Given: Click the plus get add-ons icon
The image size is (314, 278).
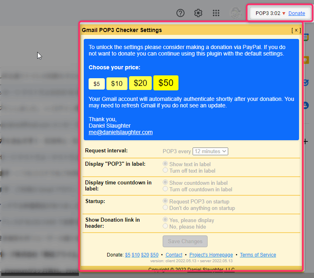Looking at the screenshot, I should [306, 141].
